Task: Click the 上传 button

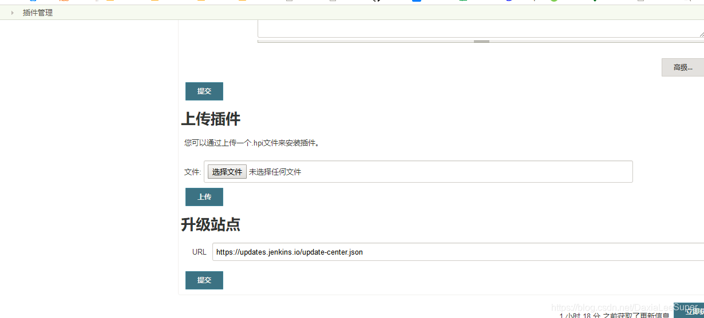Action: point(204,197)
